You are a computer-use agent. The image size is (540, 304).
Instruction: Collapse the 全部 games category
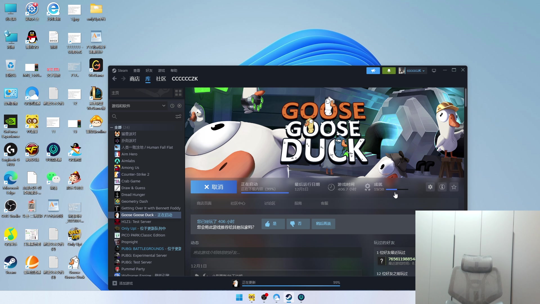click(112, 128)
